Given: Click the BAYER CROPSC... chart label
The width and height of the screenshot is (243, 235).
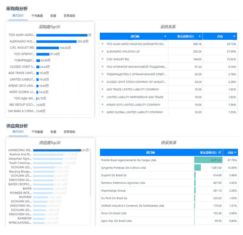Looking at the screenshot, I should click(20, 184).
